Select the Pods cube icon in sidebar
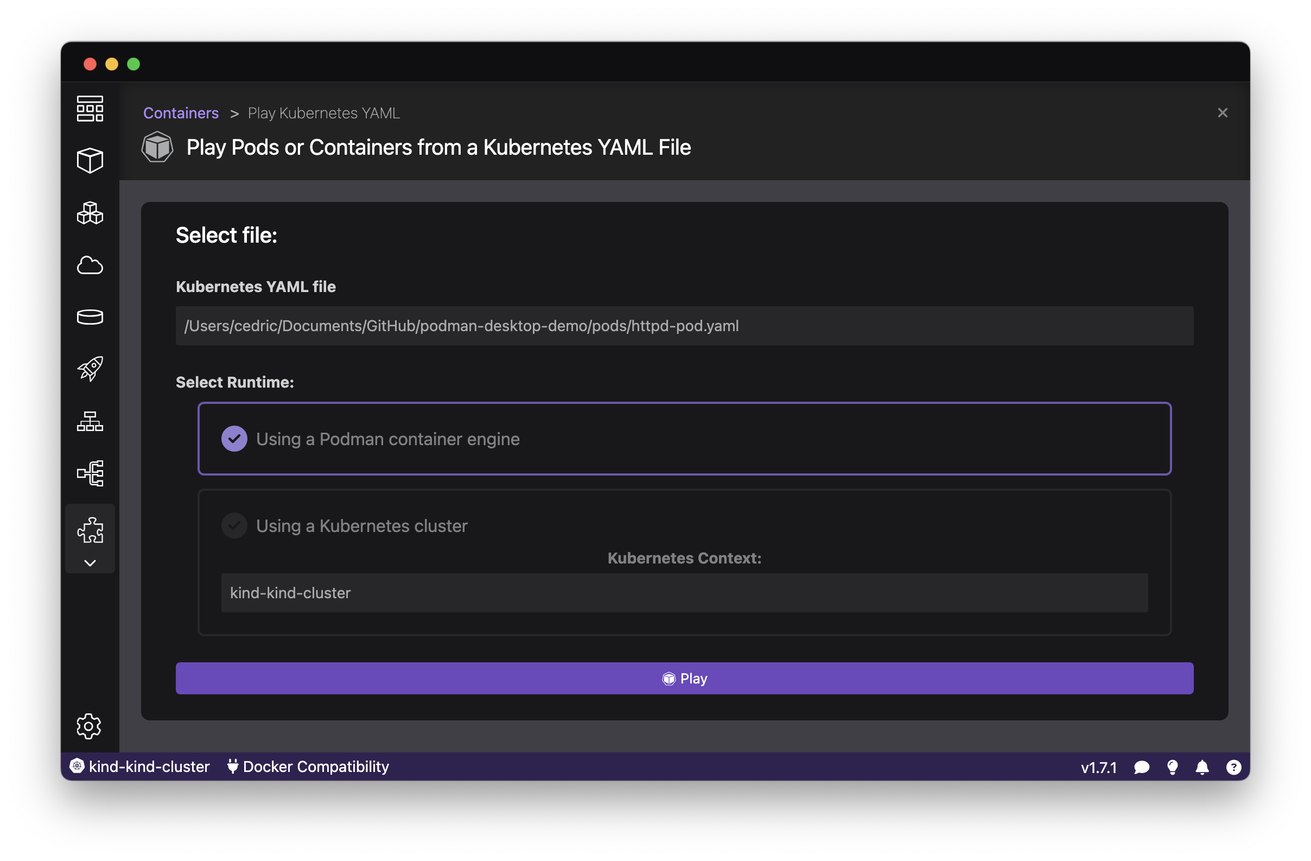The height and width of the screenshot is (861, 1311). pyautogui.click(x=90, y=160)
